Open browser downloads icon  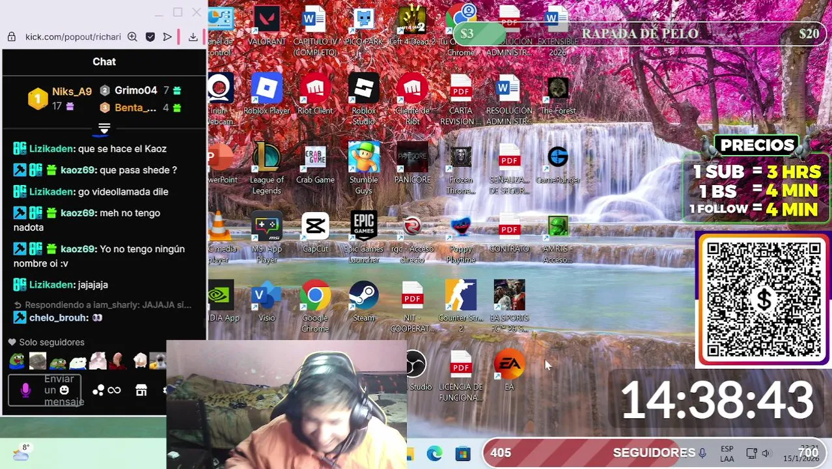193,37
